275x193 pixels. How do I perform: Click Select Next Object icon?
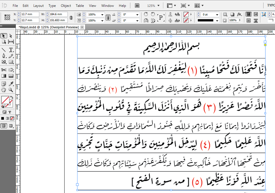[177, 21]
